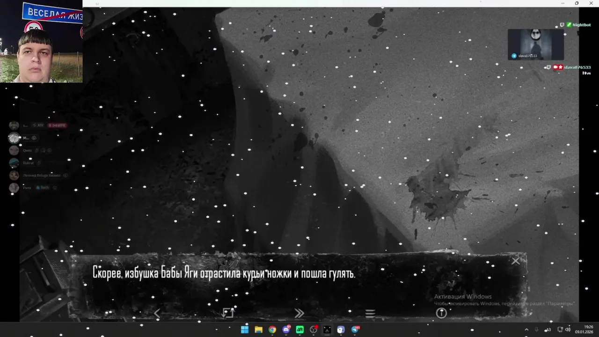This screenshot has width=599, height=337.
Task: Restore down the game window
Action: [577, 3]
